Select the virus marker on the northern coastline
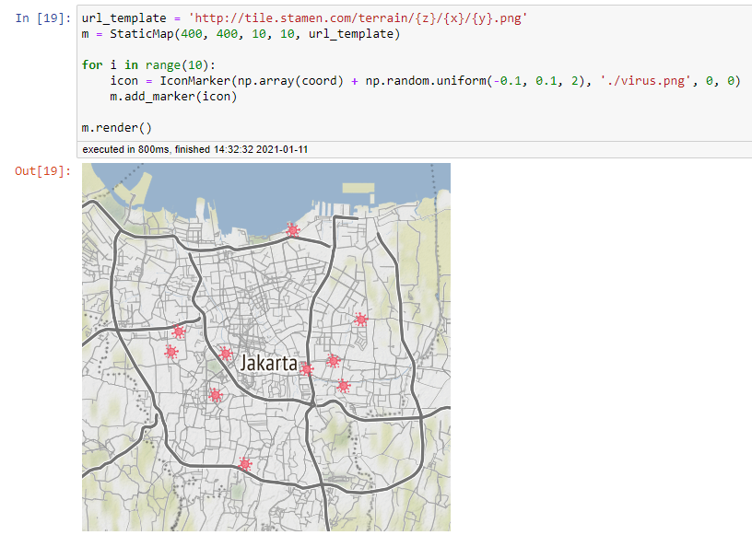The width and height of the screenshot is (752, 535). (293, 229)
